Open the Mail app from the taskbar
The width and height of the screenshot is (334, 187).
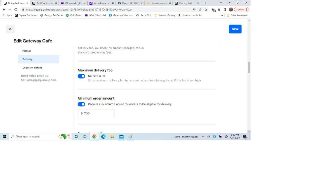pos(121,137)
